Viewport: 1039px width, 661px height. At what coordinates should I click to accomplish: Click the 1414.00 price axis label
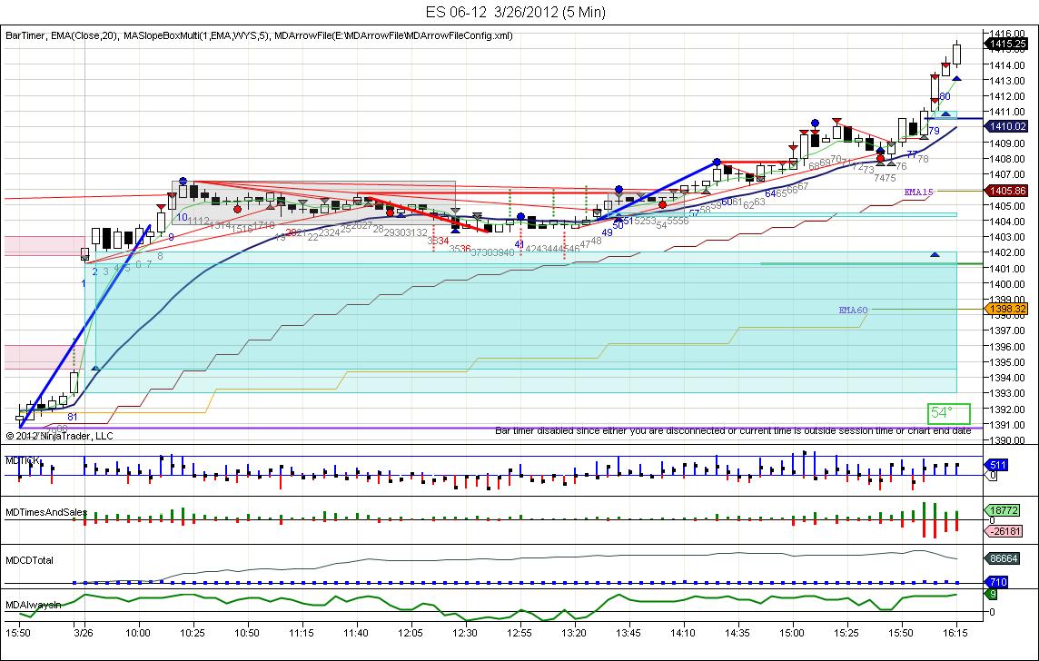(1007, 64)
